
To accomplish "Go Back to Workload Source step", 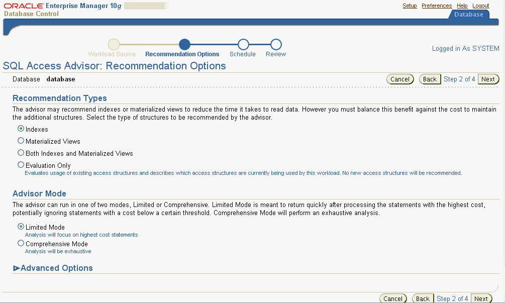I will [x=430, y=79].
